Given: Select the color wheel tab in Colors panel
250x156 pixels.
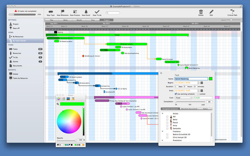Looking at the screenshot, I should coord(58,99).
